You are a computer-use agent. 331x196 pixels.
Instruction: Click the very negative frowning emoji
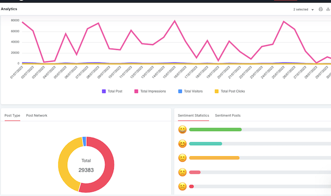click(182, 186)
